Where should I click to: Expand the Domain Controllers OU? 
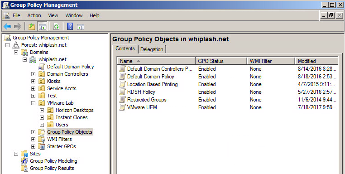[33, 74]
